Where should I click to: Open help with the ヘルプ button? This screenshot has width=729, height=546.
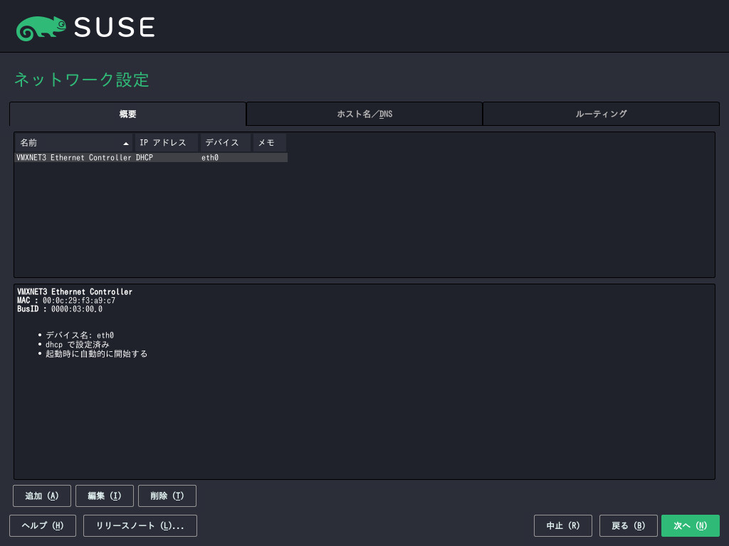(42, 525)
